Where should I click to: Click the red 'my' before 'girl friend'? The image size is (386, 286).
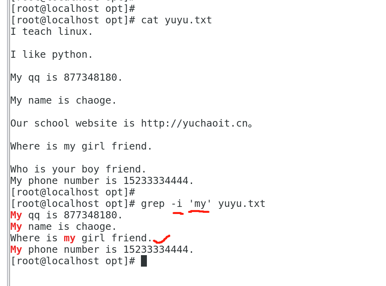tap(69, 238)
